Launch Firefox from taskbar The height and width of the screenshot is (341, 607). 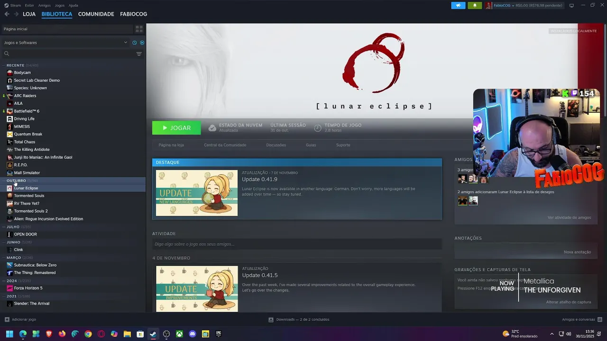pyautogui.click(x=62, y=334)
